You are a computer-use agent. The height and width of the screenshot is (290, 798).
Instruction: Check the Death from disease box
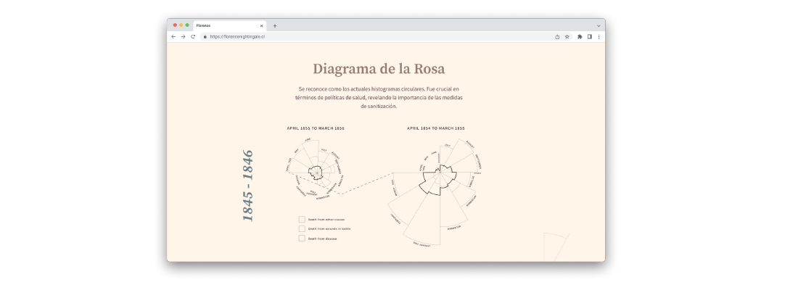[x=302, y=238]
